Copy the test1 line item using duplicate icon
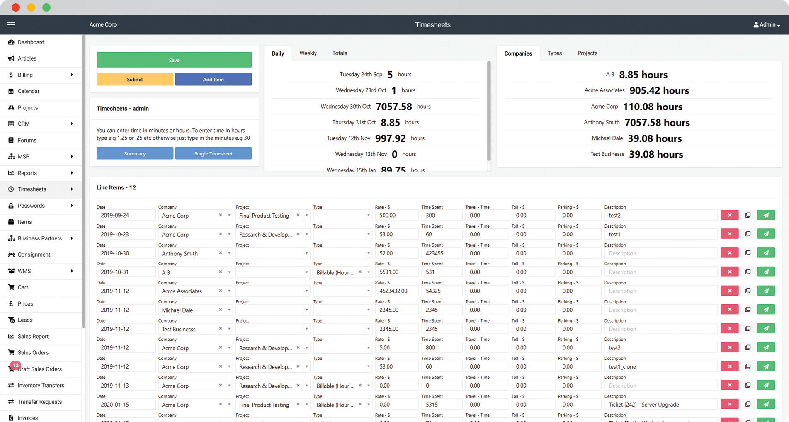 (x=748, y=234)
